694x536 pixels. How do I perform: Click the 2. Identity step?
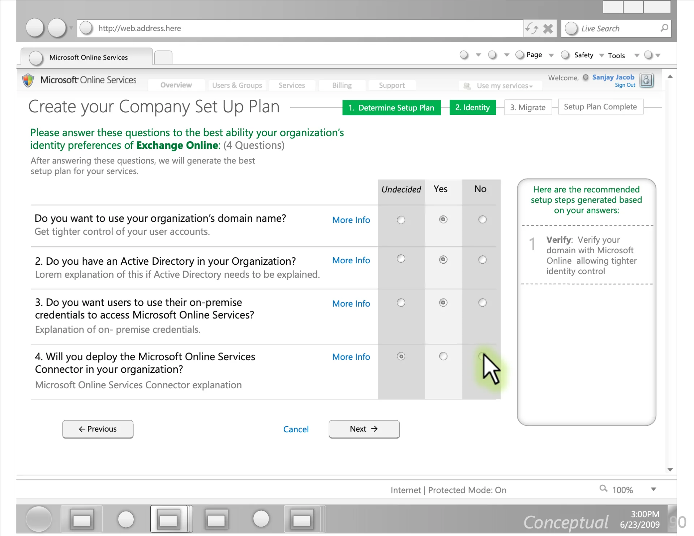click(472, 107)
